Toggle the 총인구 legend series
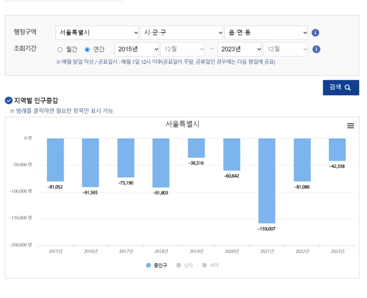The height and width of the screenshot is (298, 367). point(157,265)
